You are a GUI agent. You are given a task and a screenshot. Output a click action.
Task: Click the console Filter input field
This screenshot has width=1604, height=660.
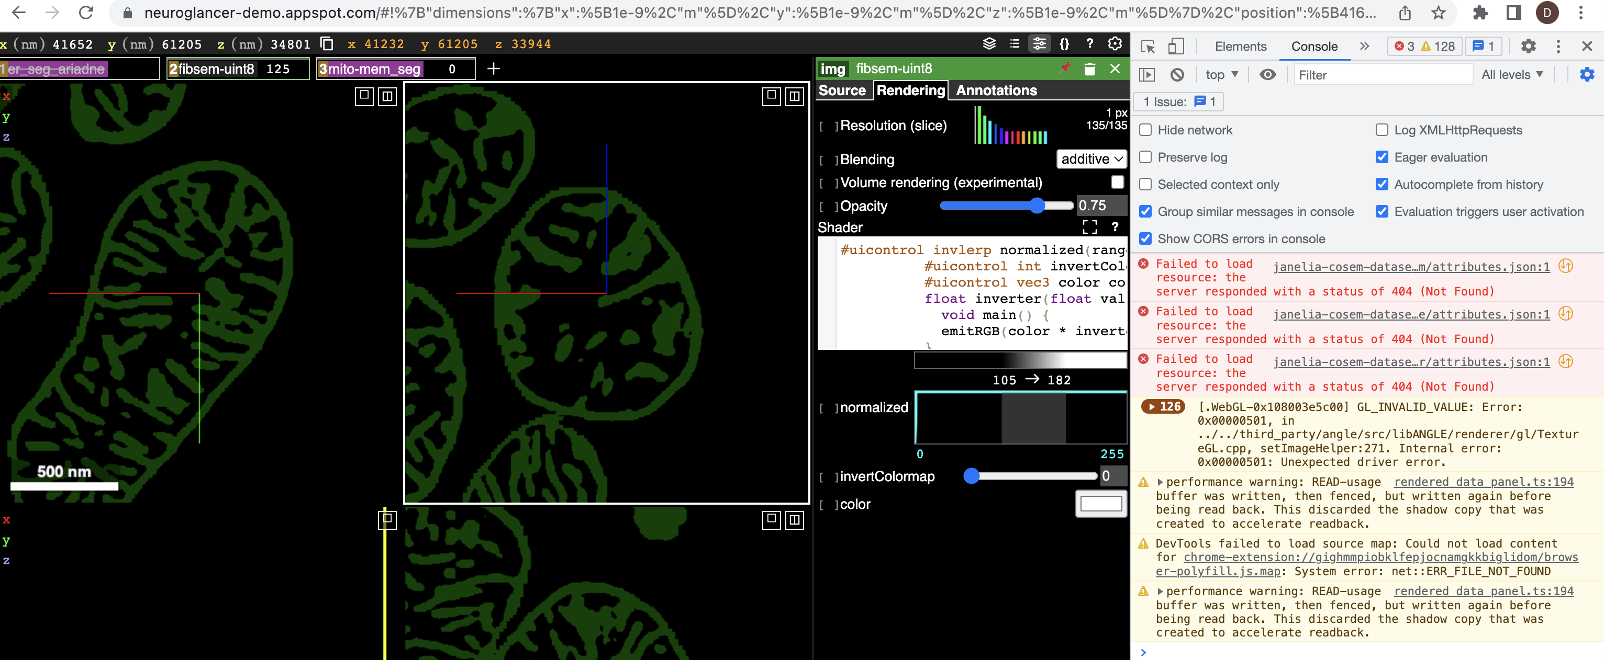tap(1383, 75)
